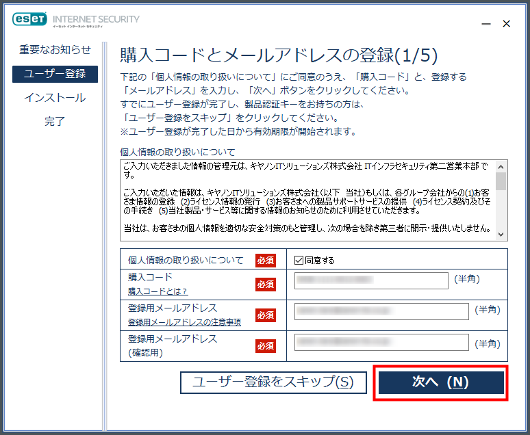The width and height of the screenshot is (530, 435).
Task: Open 登録用メールアドレスの注意事項 link
Action: 184,322
